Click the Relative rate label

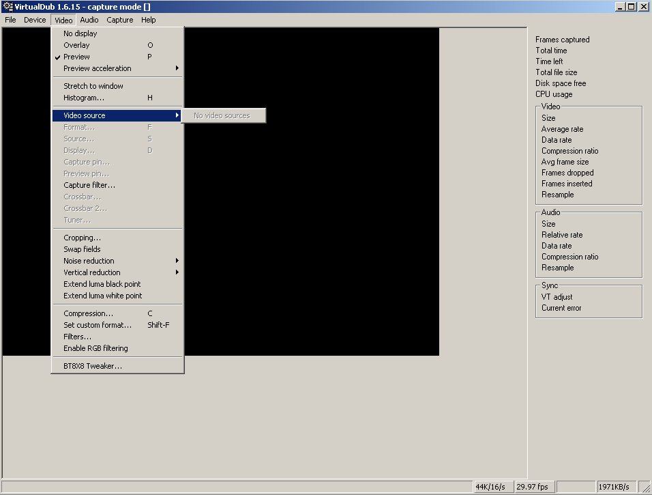562,235
